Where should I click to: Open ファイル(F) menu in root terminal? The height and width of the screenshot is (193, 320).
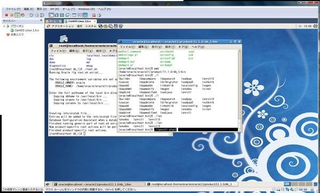click(58, 51)
